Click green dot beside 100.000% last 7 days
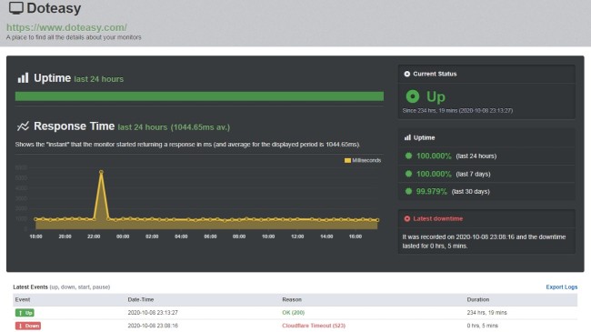Screen dimensions: 591x332 tap(408, 174)
